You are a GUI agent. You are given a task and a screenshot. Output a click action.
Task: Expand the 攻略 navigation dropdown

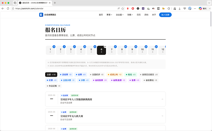point(130,15)
